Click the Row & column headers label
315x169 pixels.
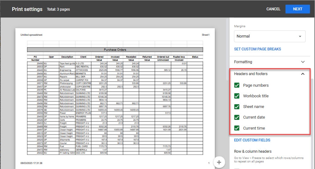[x=253, y=151]
